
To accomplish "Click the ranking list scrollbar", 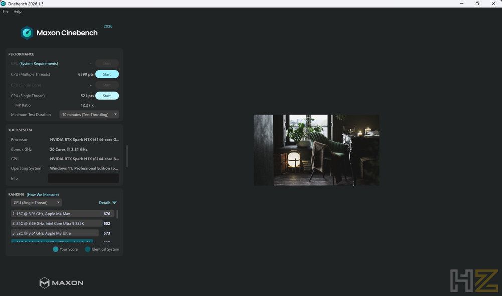I will [117, 214].
